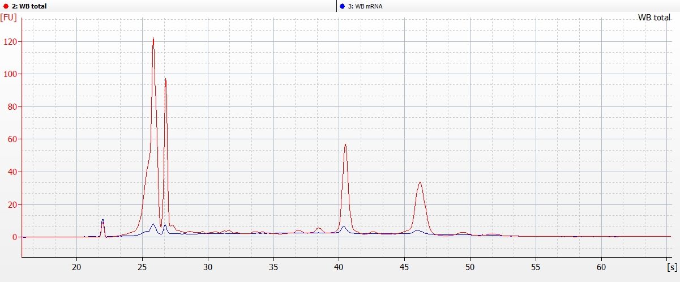Click the 35 tick label on the time axis
The width and height of the screenshot is (680, 282).
pyautogui.click(x=273, y=266)
